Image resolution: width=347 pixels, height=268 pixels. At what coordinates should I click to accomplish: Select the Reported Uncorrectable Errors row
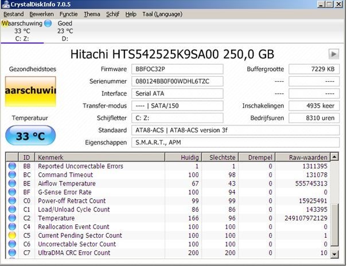tap(168, 166)
